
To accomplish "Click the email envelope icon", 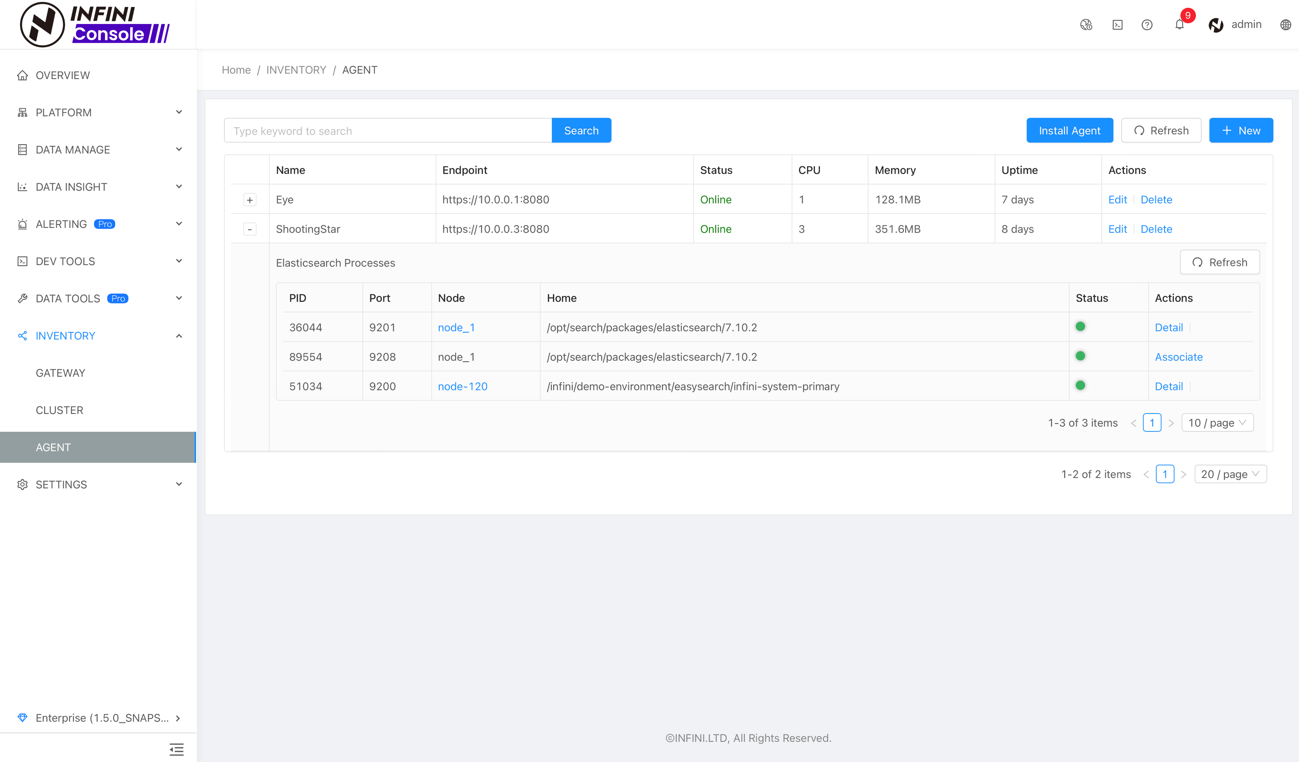I will (x=1117, y=24).
